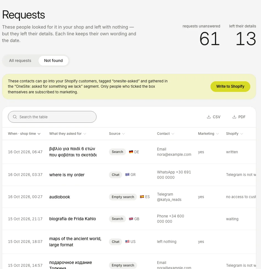Click the Phone +34 600 000 000 contact

click(170, 219)
